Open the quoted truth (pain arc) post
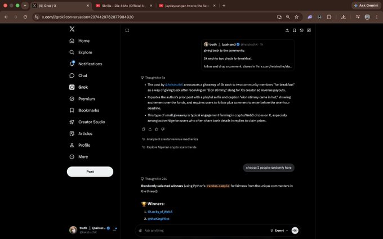The height and width of the screenshot is (239, 383). pos(248,55)
